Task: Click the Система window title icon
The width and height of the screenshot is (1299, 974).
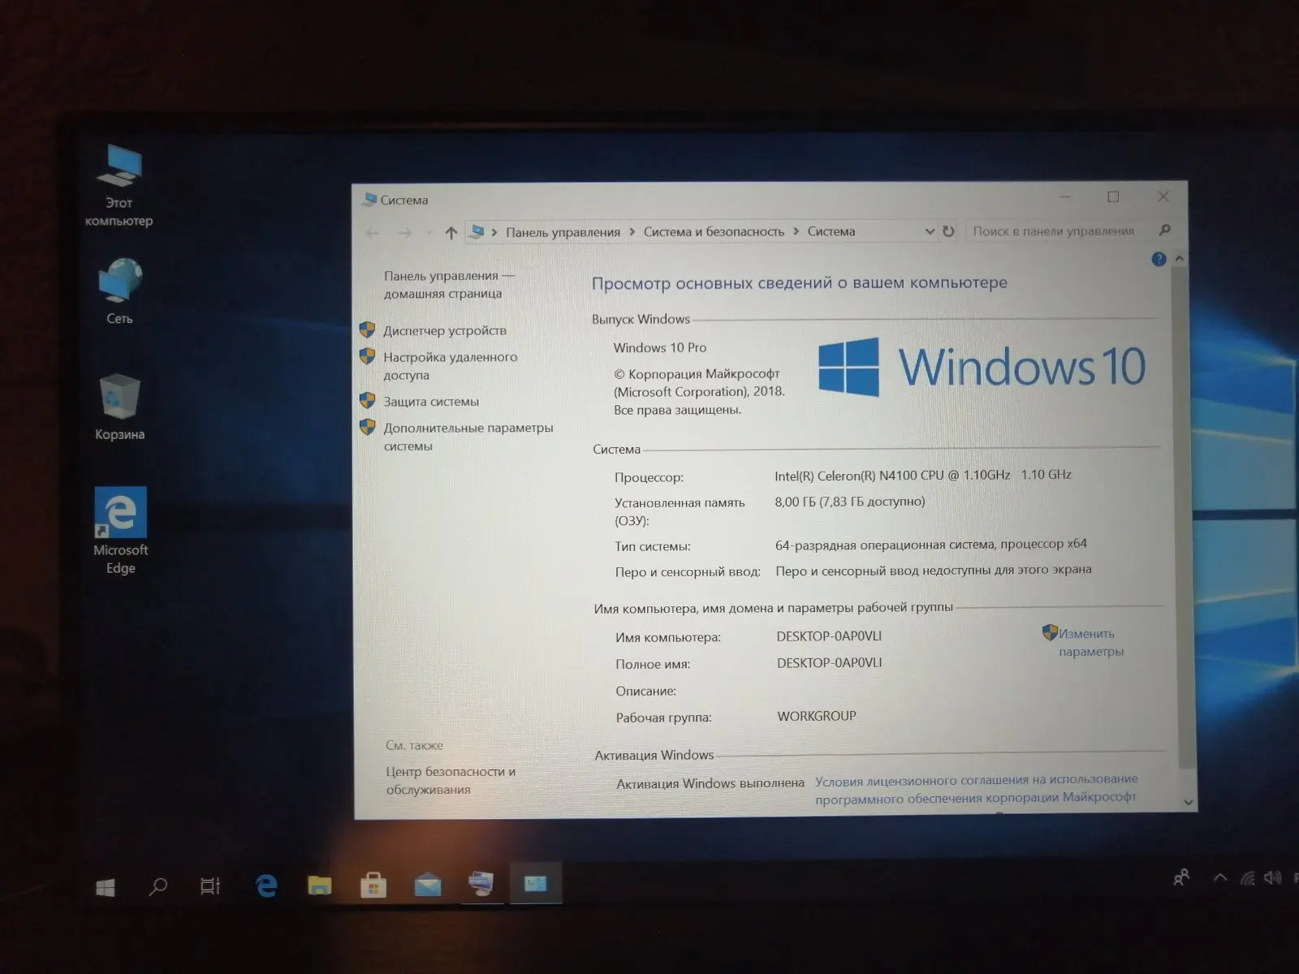Action: tap(369, 199)
